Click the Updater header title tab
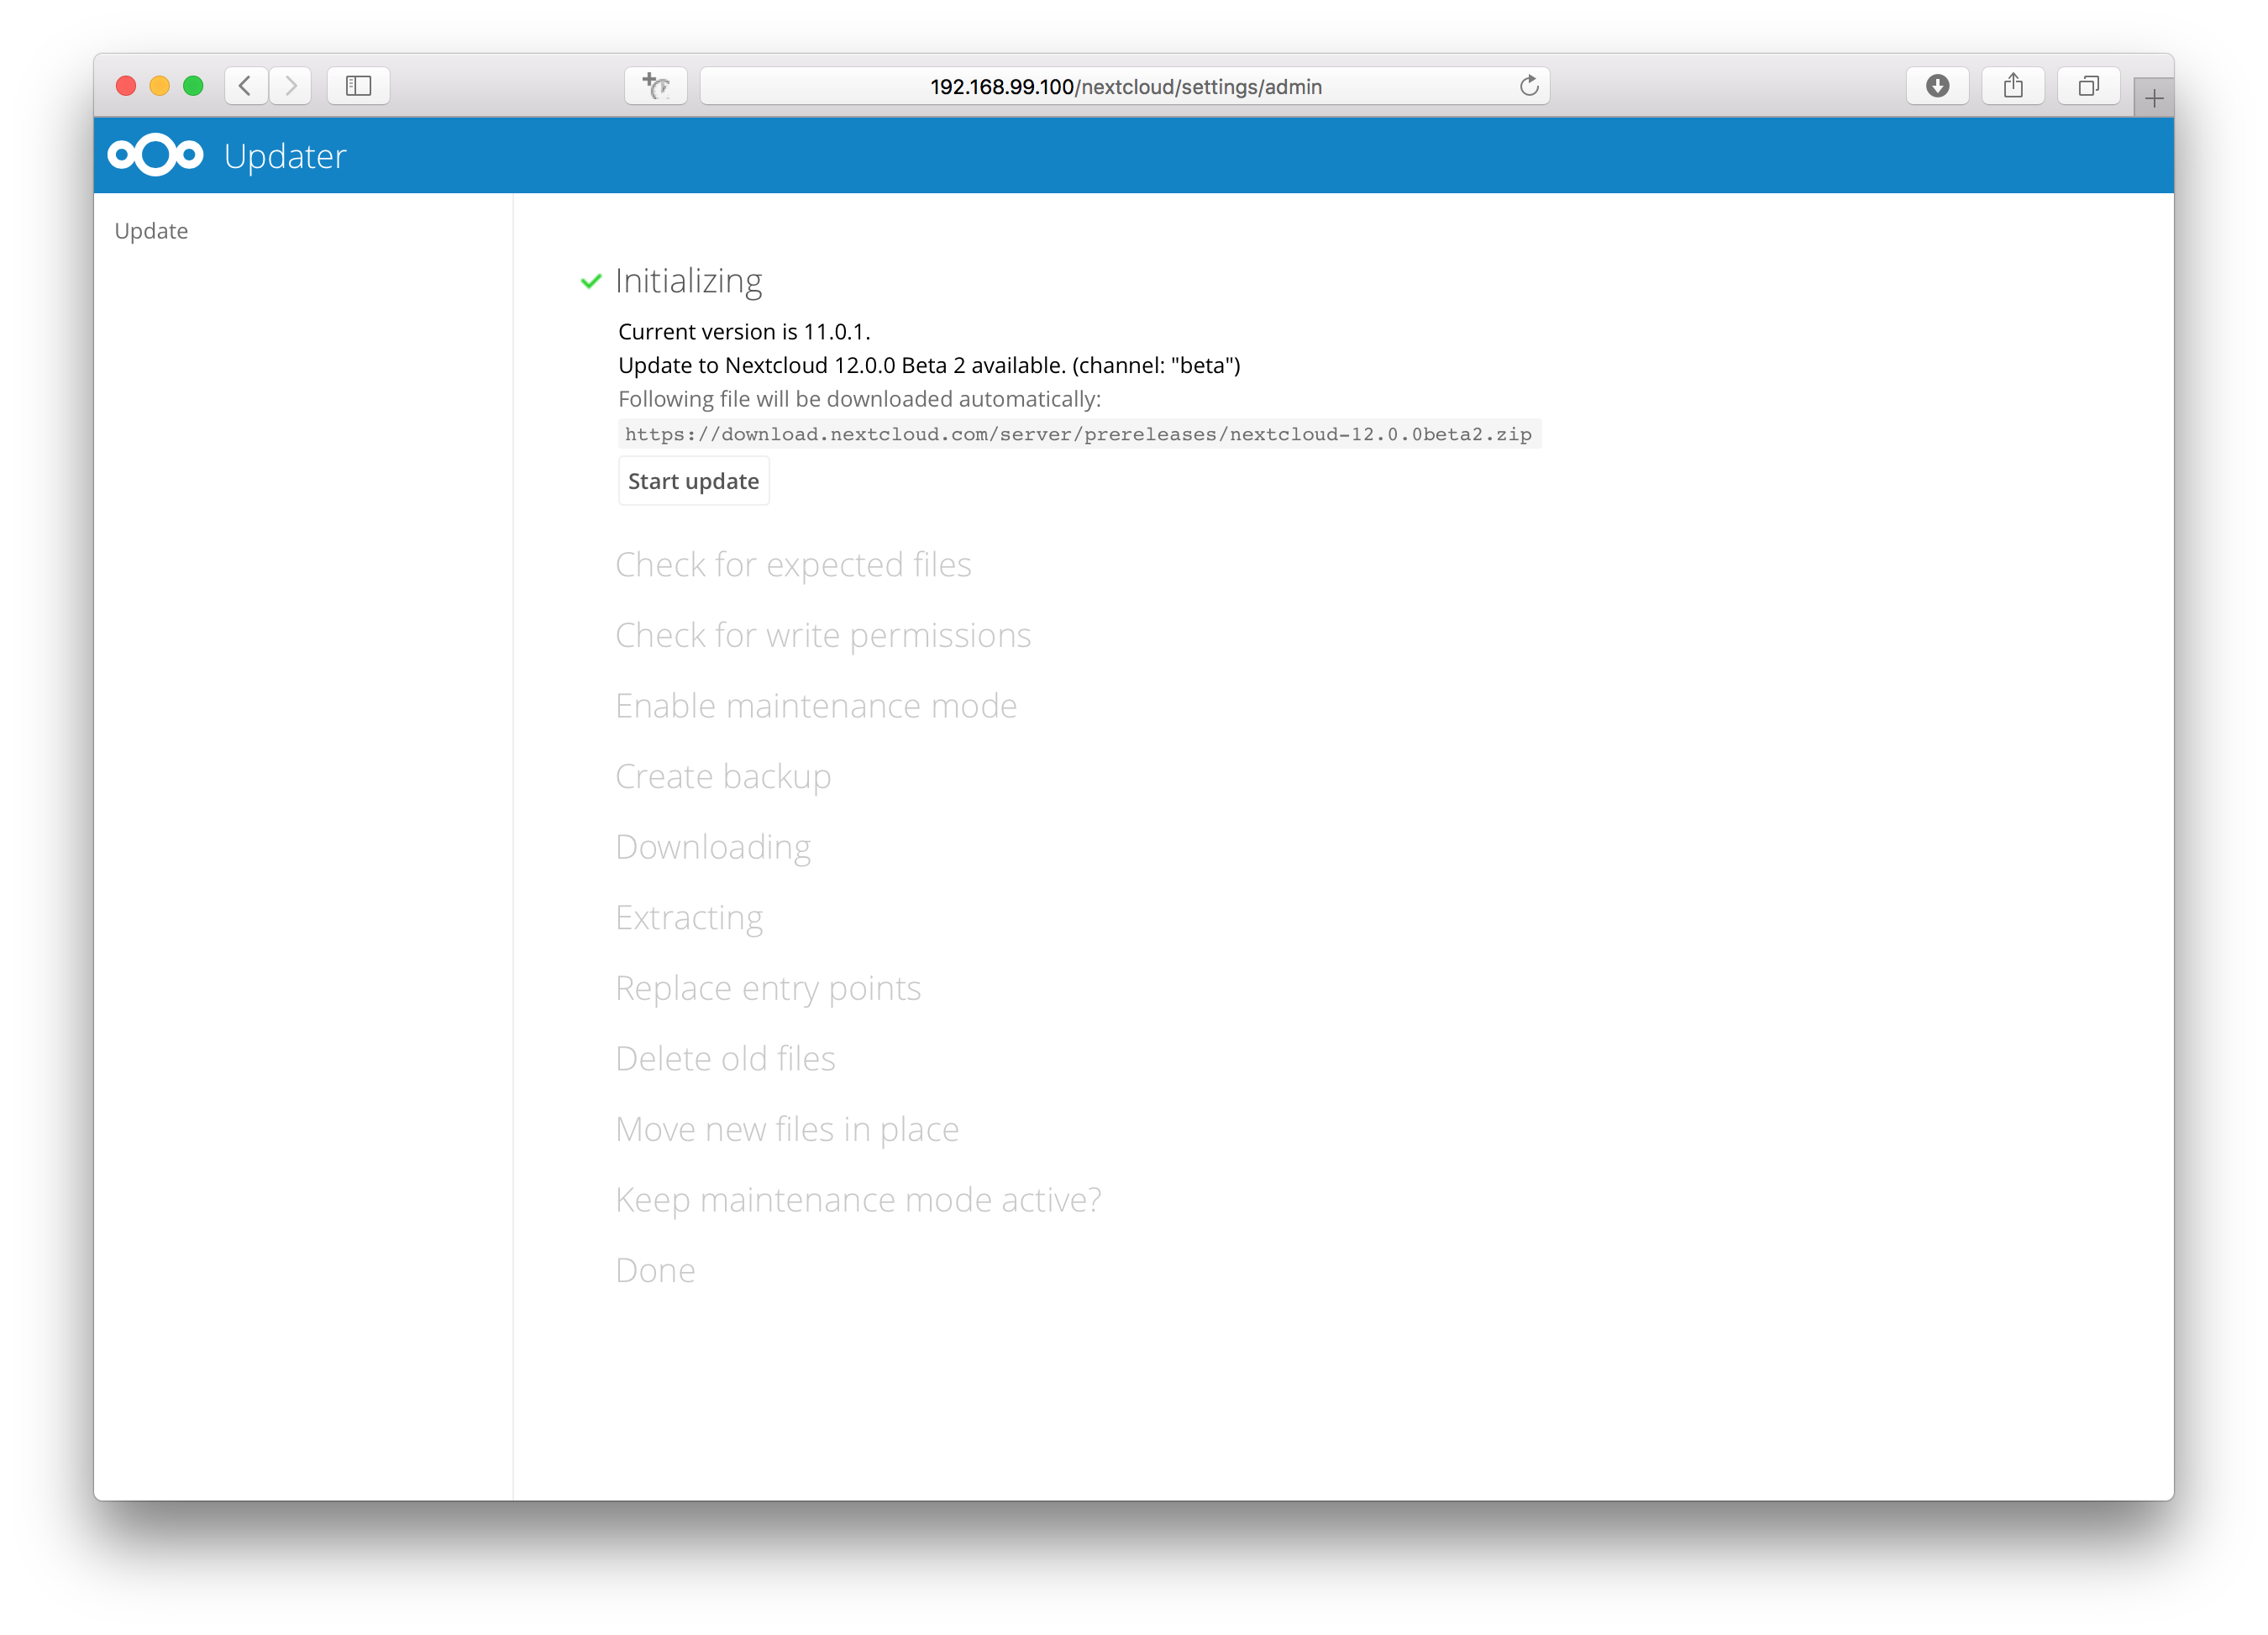Image resolution: width=2268 pixels, height=1635 pixels. 286,155
